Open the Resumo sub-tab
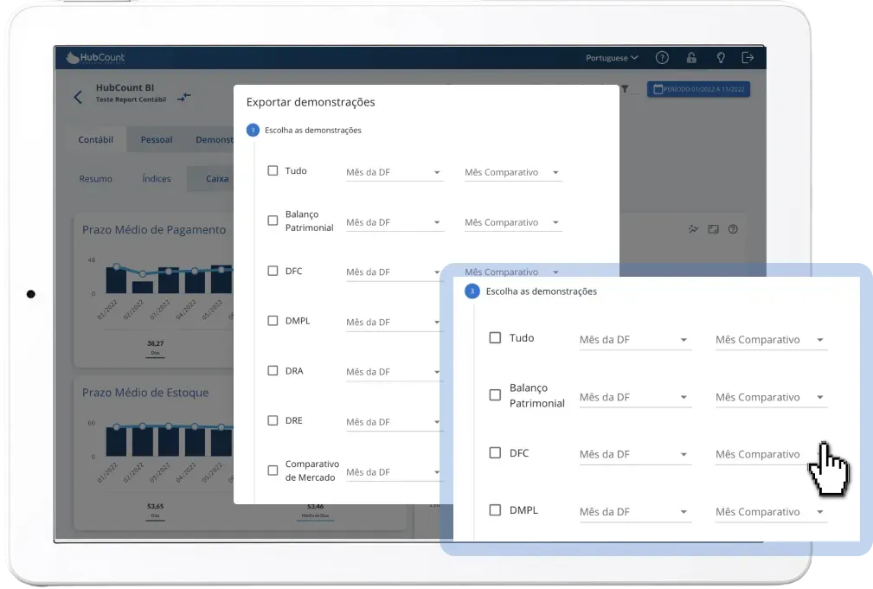The image size is (873, 589). (x=96, y=179)
